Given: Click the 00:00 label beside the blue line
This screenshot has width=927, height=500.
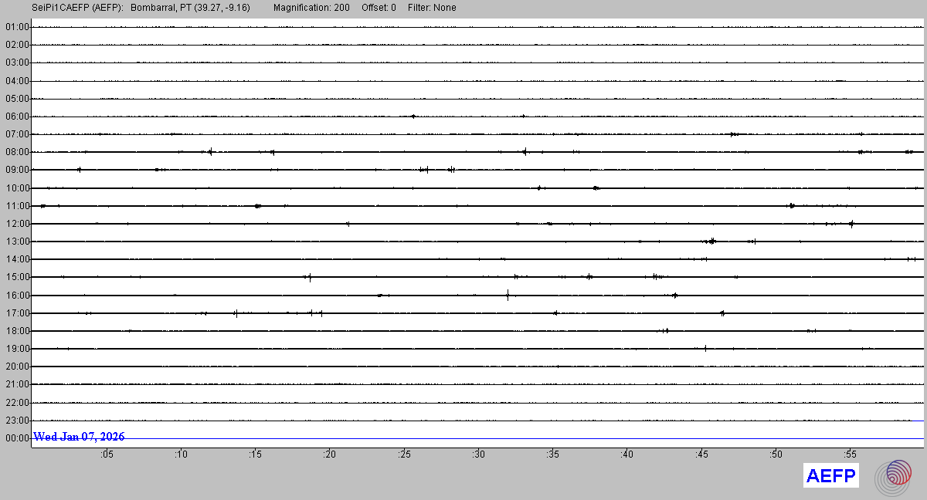Looking at the screenshot, I should click(x=16, y=438).
